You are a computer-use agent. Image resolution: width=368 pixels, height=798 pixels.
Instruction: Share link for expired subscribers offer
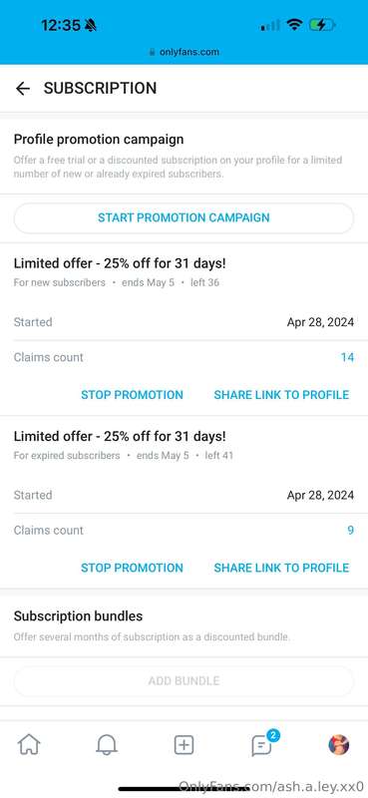(281, 568)
